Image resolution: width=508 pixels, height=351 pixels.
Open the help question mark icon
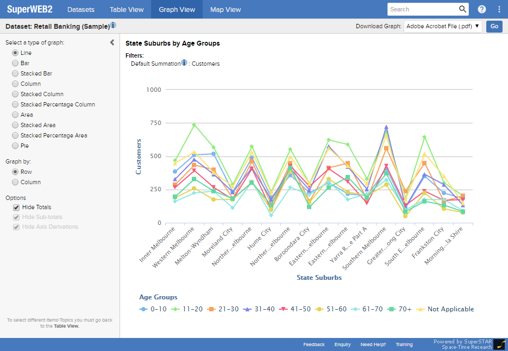(x=482, y=9)
